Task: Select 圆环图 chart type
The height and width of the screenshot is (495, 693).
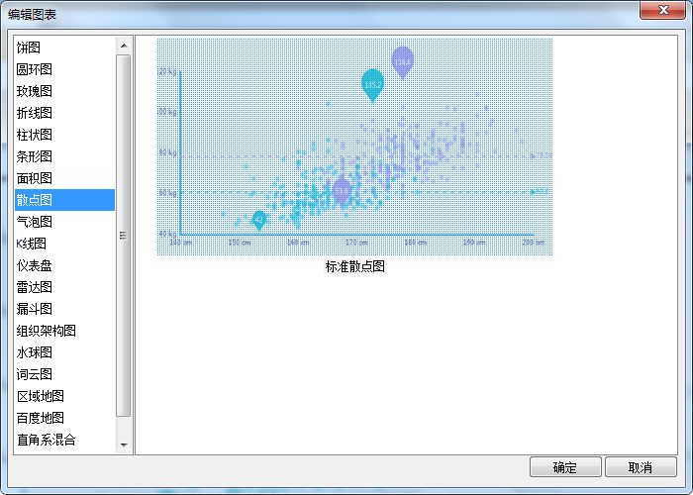Action: coord(35,69)
